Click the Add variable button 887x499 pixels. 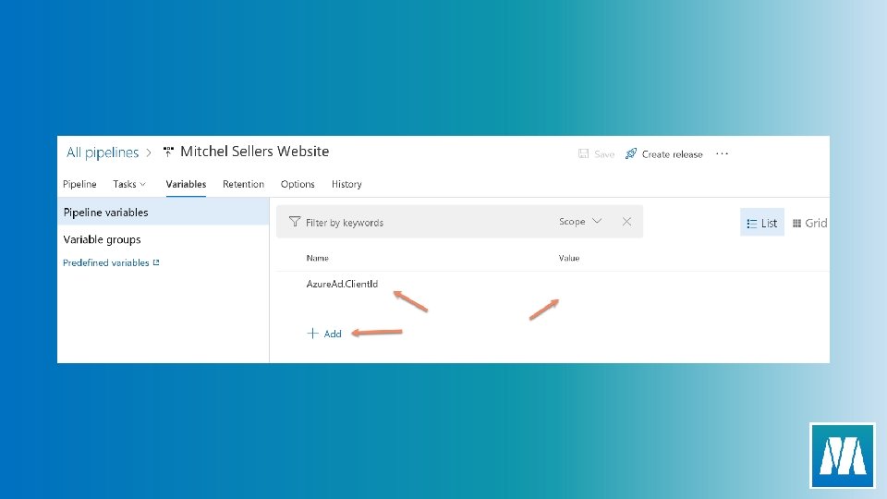(324, 334)
